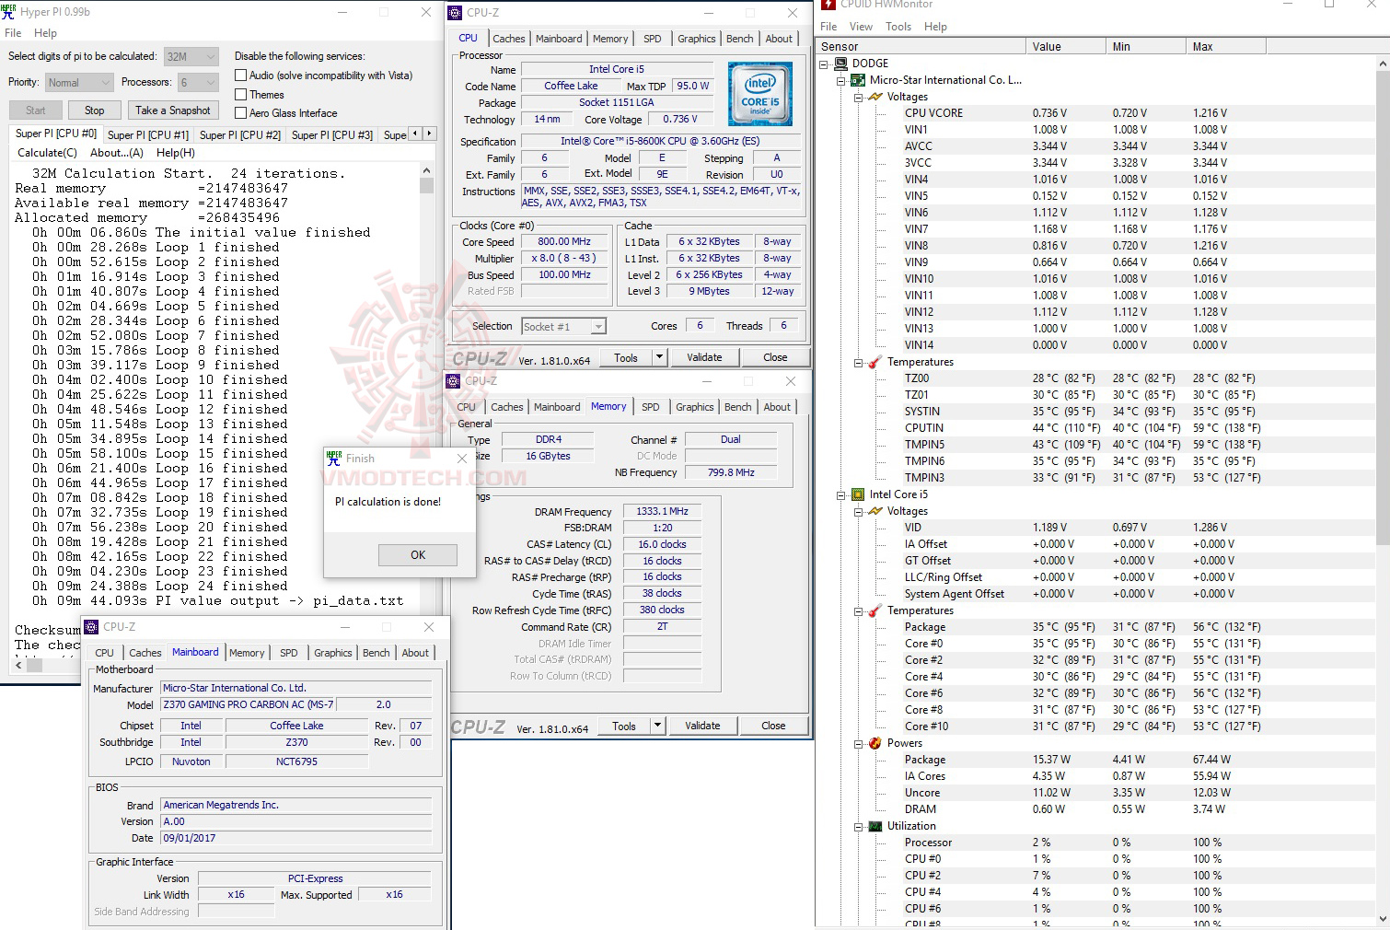Click Validate in CPU-Z CPU window
Image resolution: width=1390 pixels, height=930 pixels.
[704, 357]
